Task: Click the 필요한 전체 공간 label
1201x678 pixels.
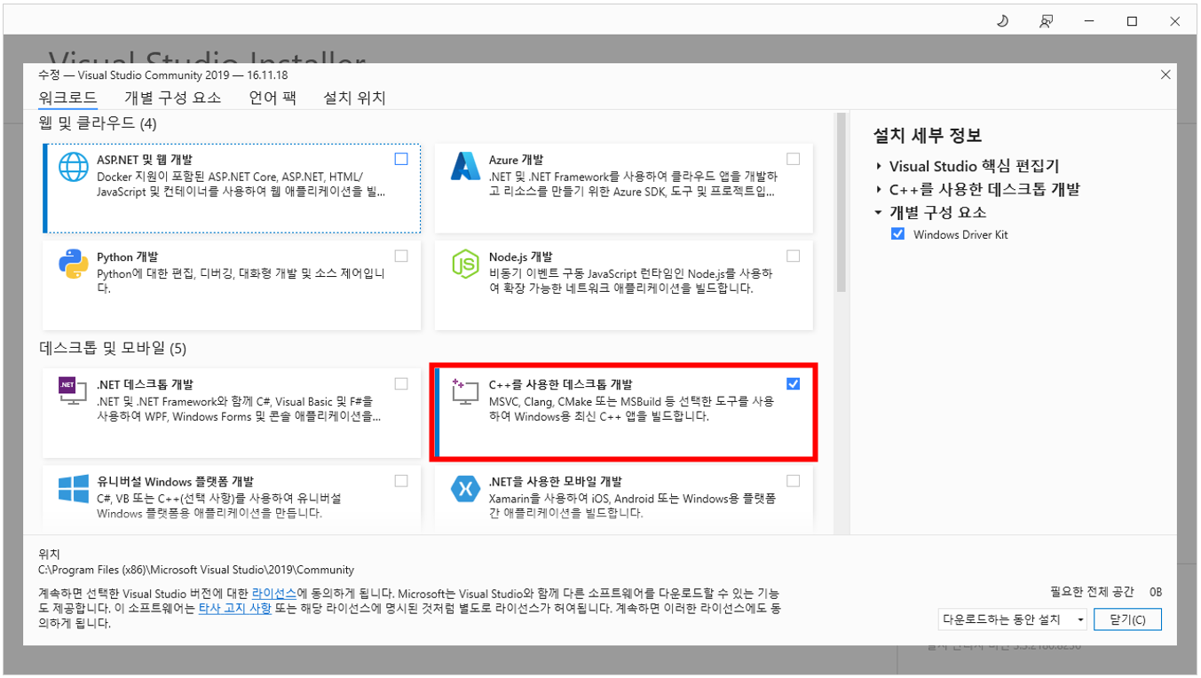Action: click(x=1092, y=592)
